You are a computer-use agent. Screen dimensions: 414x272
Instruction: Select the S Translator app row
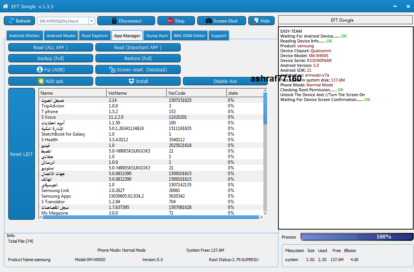[151, 201]
